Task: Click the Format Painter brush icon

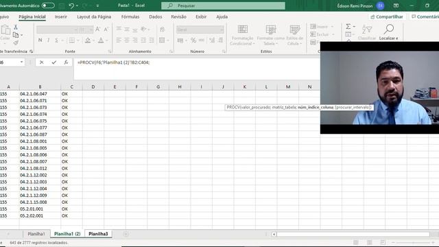Action: 16,43
